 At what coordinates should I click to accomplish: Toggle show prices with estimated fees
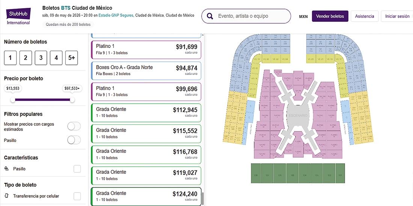coord(74,126)
